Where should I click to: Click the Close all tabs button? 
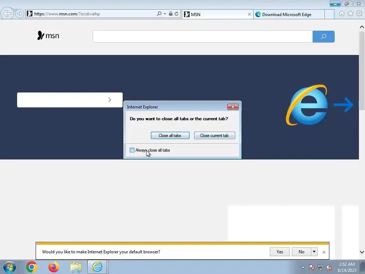coord(170,135)
